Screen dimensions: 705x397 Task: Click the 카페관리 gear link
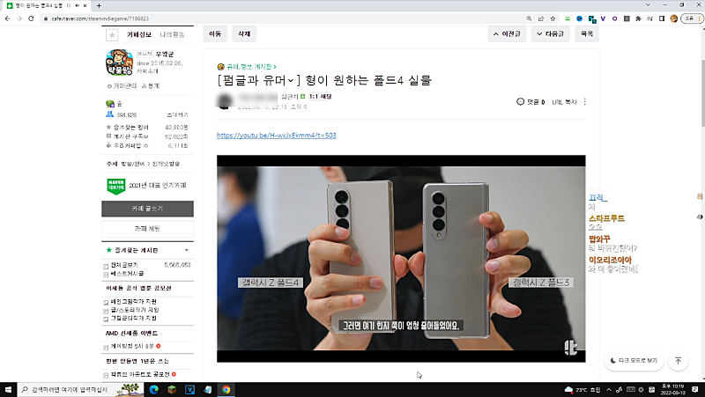(122, 85)
